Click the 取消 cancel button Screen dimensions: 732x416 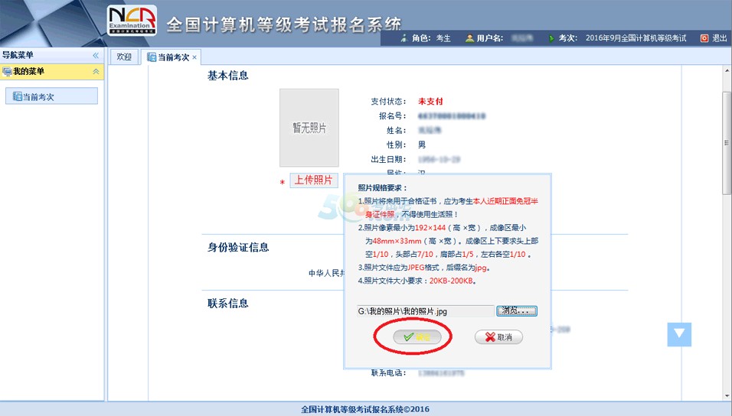498,336
